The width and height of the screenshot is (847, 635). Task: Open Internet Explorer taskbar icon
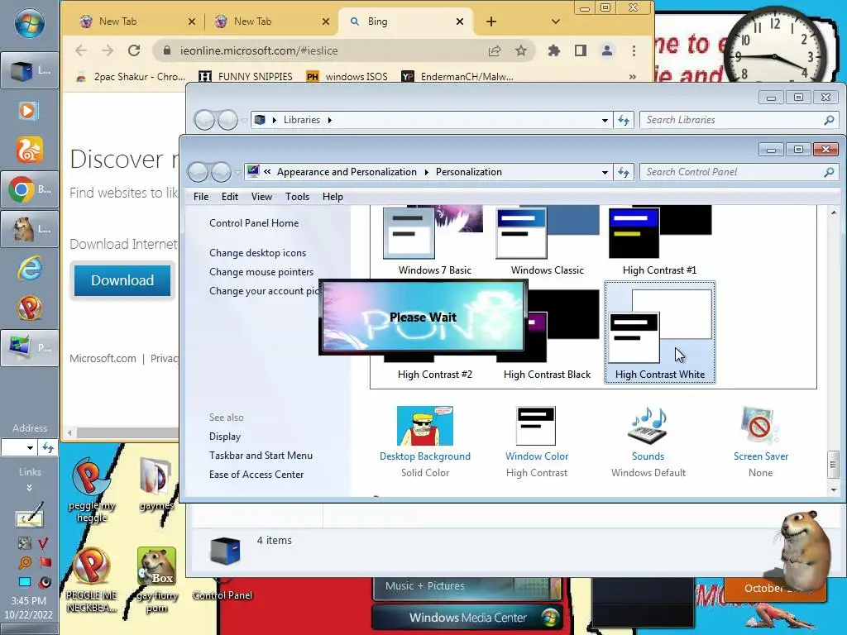29,269
